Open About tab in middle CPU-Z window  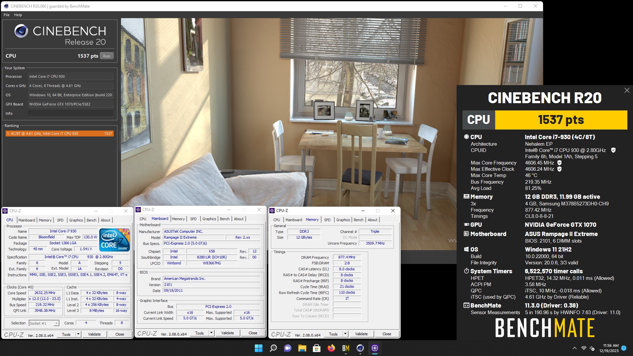239,219
